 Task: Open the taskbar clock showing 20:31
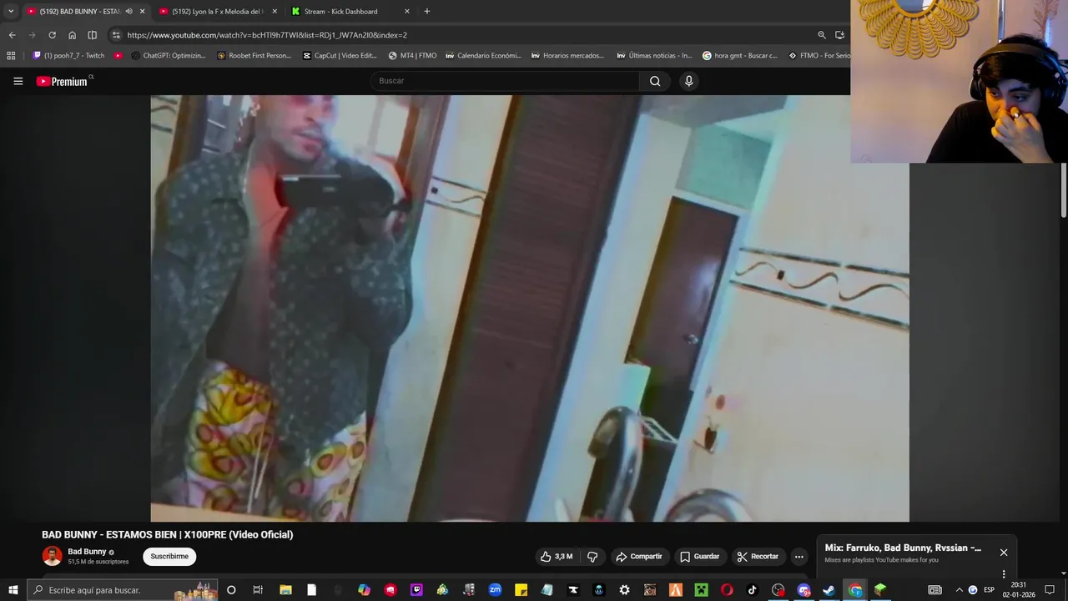click(1019, 590)
